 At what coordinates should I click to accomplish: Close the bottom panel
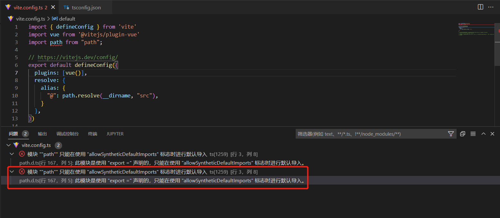tap(492, 134)
